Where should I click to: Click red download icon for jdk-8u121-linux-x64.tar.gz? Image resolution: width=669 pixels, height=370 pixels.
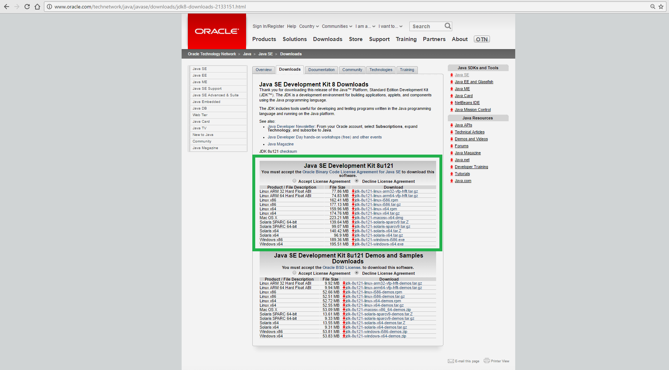(x=353, y=213)
